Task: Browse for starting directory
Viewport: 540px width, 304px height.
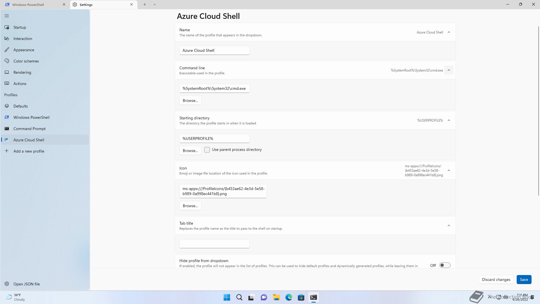Action: 190,151
